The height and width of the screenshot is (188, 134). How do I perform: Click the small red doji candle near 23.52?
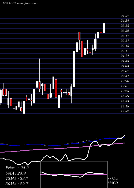101,32
